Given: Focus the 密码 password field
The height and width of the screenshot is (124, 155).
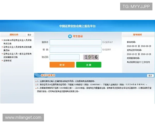Looking at the screenshot, I should click(x=75, y=50).
